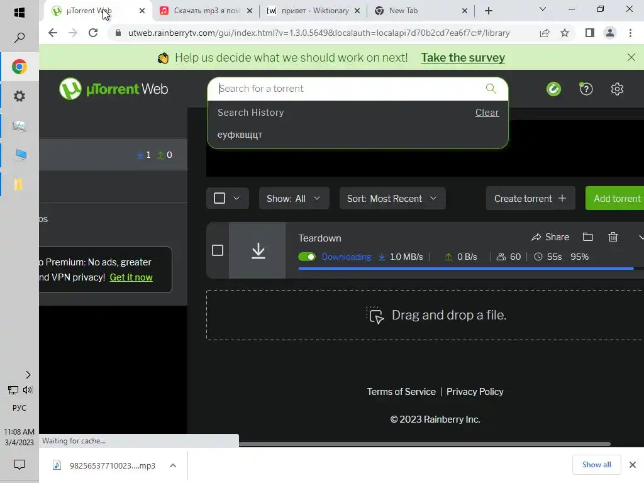Image resolution: width=644 pixels, height=483 pixels.
Task: Open the browser side panel icon
Action: click(x=590, y=33)
